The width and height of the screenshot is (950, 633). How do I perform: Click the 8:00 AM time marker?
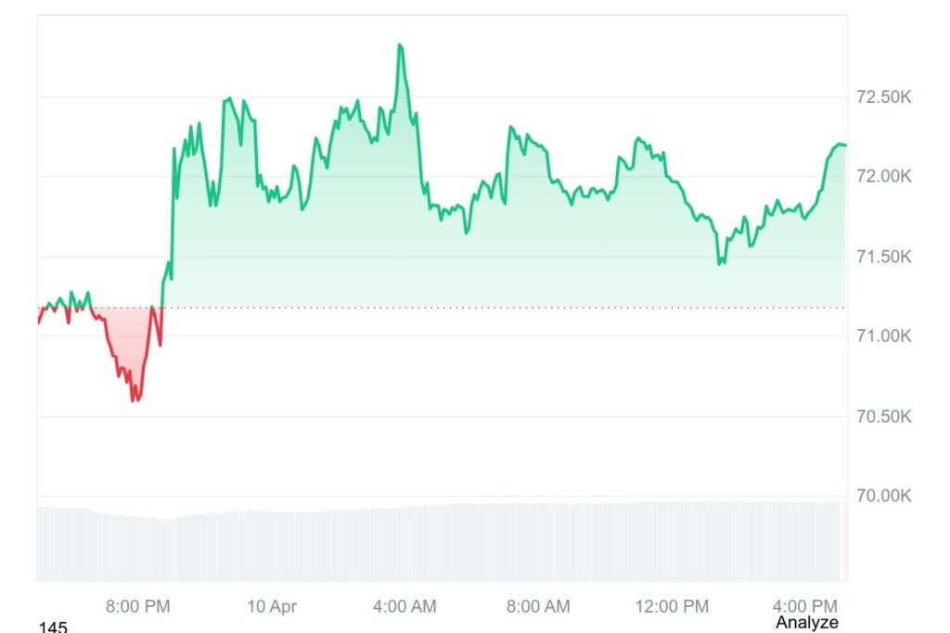pos(537,606)
